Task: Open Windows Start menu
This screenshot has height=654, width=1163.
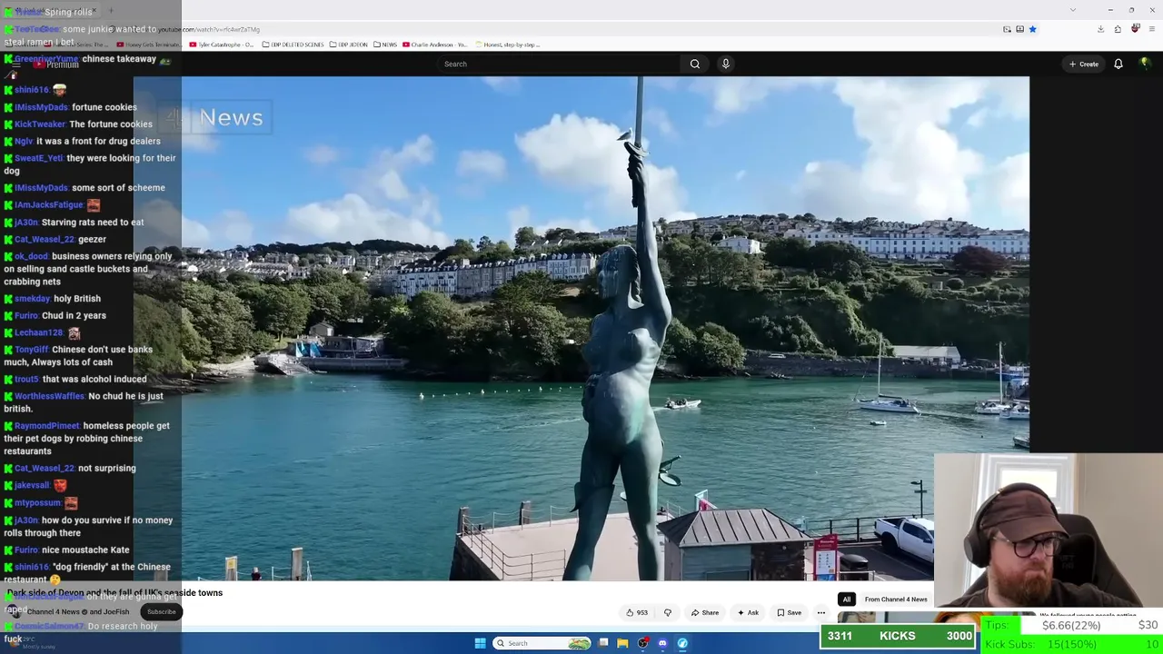Action: [x=480, y=643]
